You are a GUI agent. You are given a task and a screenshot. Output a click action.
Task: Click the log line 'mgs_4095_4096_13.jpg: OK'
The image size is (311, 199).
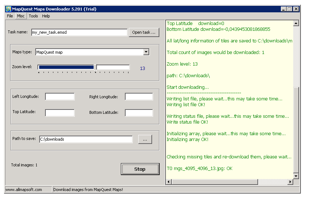(x=203, y=169)
